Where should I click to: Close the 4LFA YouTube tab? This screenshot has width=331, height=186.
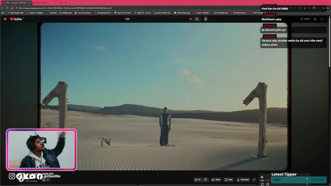(x=61, y=3)
